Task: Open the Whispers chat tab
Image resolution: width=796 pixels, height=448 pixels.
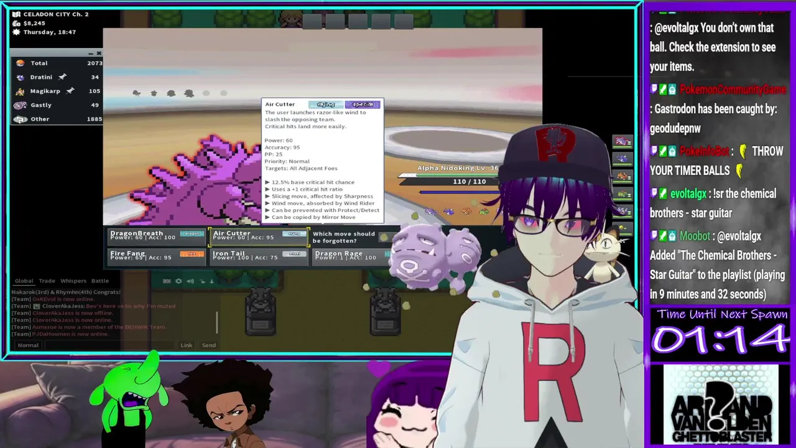Action: pyautogui.click(x=73, y=281)
